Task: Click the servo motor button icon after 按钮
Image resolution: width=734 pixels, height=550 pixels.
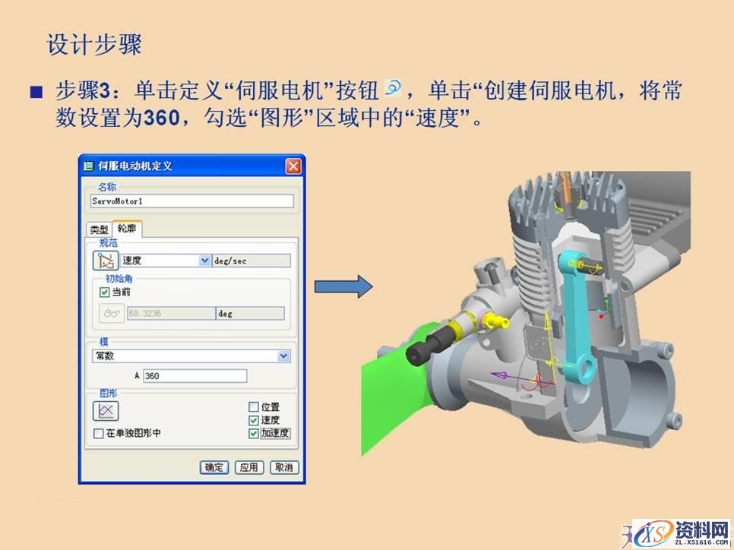Action: coord(391,87)
